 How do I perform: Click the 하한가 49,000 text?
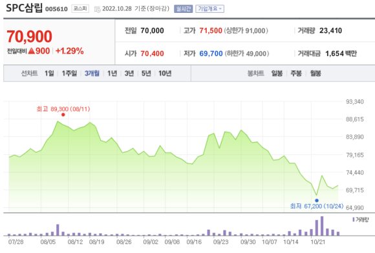pos(247,54)
